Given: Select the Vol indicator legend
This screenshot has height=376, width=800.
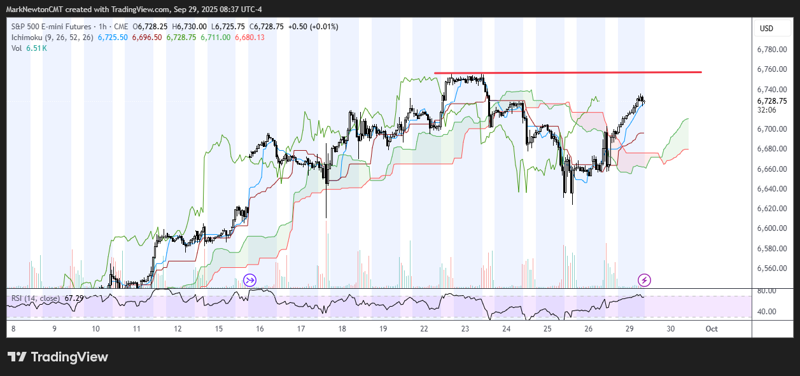Looking at the screenshot, I should click(x=17, y=48).
